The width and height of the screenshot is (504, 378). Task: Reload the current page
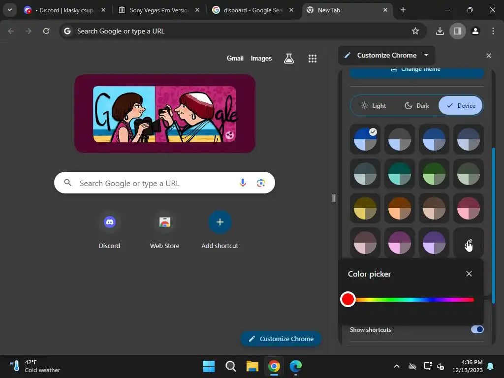point(46,31)
